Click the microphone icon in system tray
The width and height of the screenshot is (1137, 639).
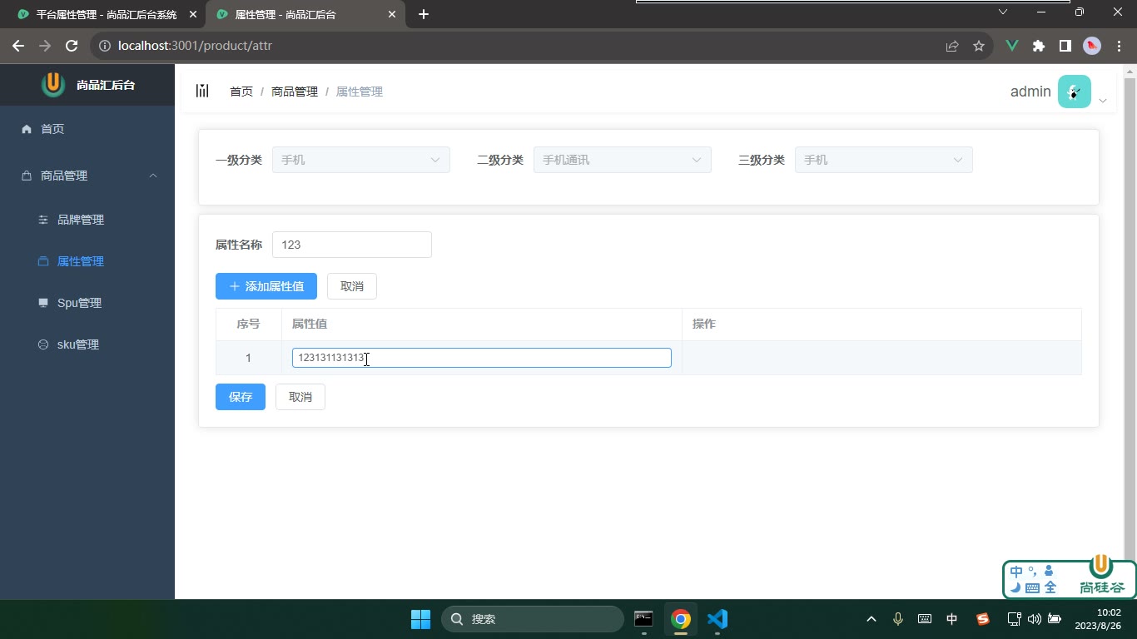898,619
